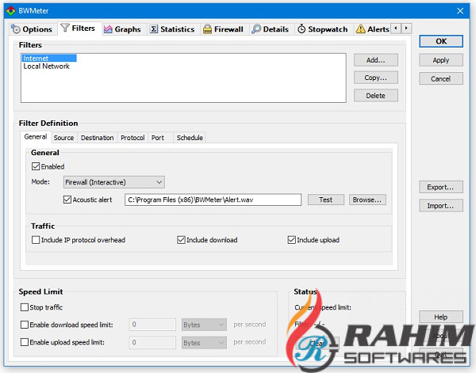Click the Filters tab funnel icon
The height and width of the screenshot is (373, 476).
click(65, 28)
